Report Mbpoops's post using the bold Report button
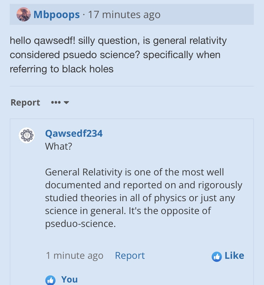The width and height of the screenshot is (264, 285). pos(25,103)
